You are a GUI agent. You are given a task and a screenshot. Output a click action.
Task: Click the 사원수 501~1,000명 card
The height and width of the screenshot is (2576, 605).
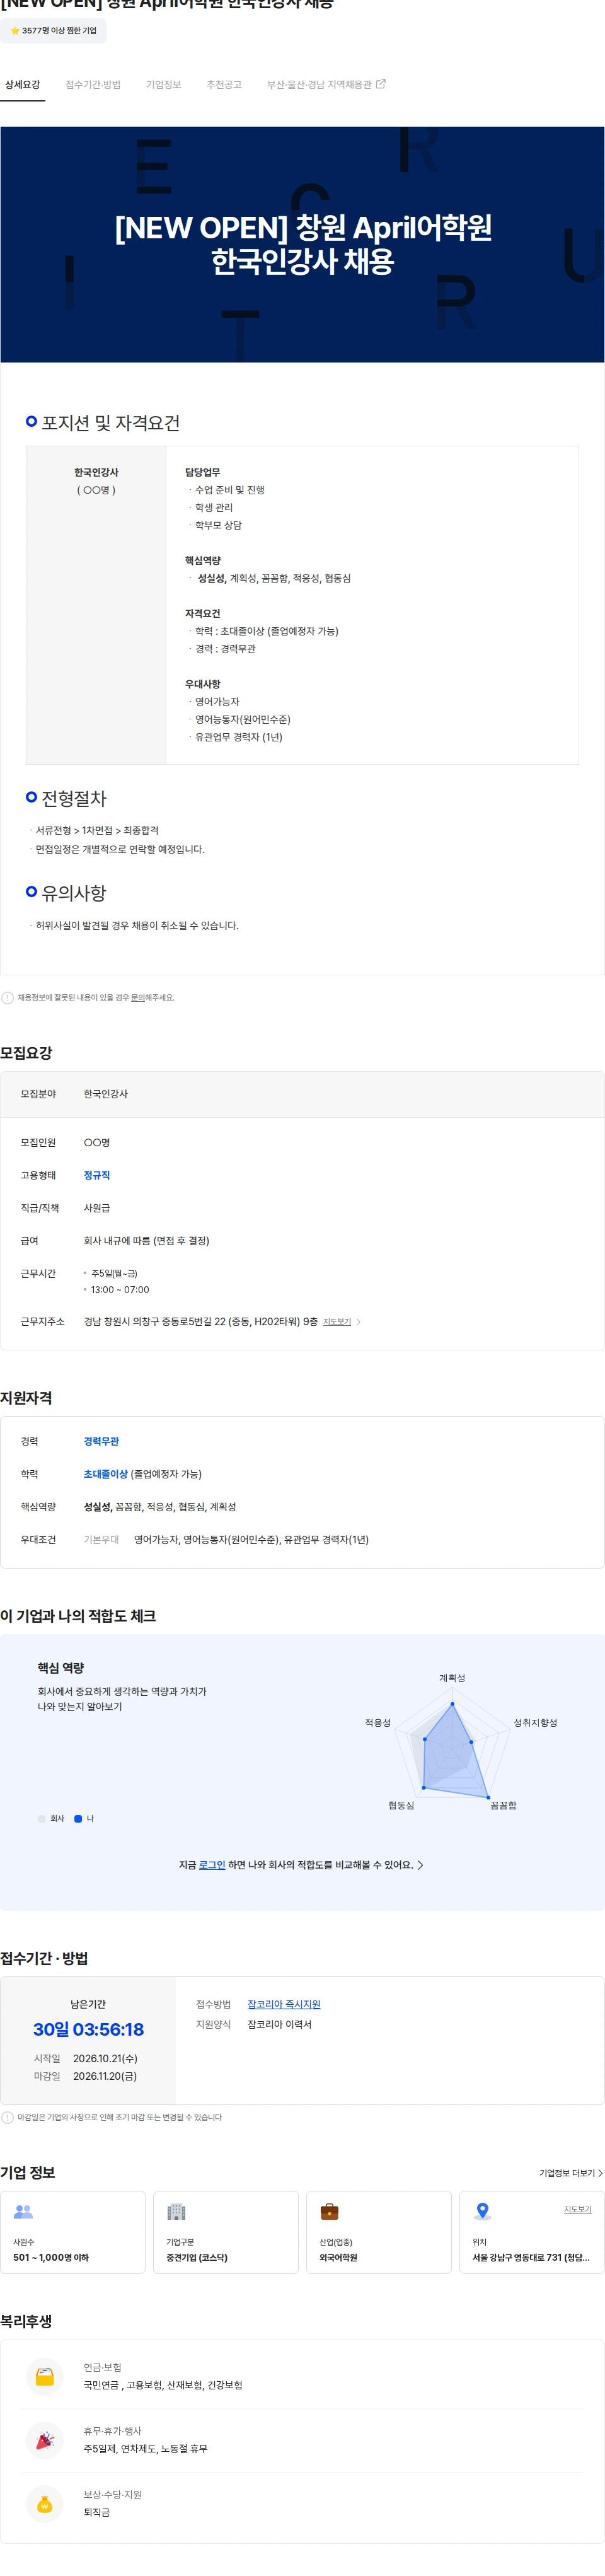coord(73,2233)
